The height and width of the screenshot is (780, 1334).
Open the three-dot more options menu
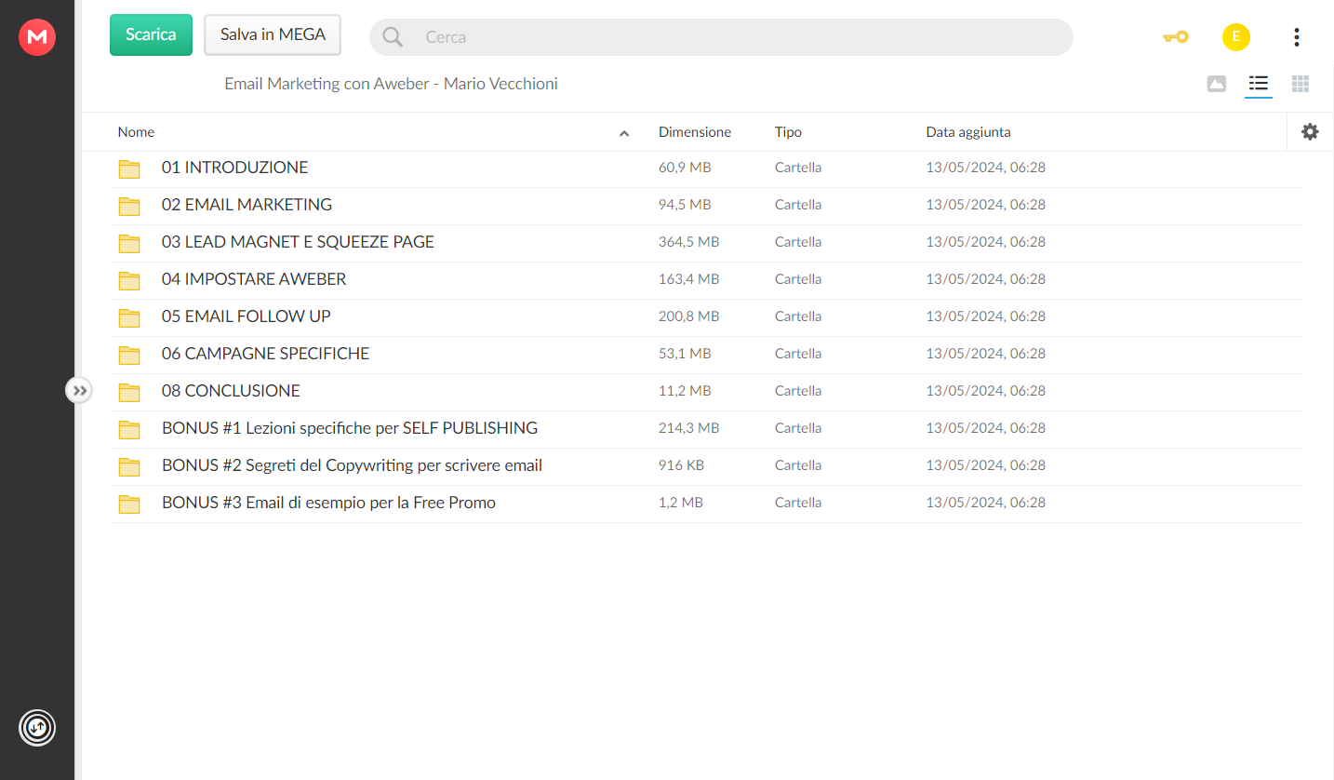click(x=1297, y=37)
